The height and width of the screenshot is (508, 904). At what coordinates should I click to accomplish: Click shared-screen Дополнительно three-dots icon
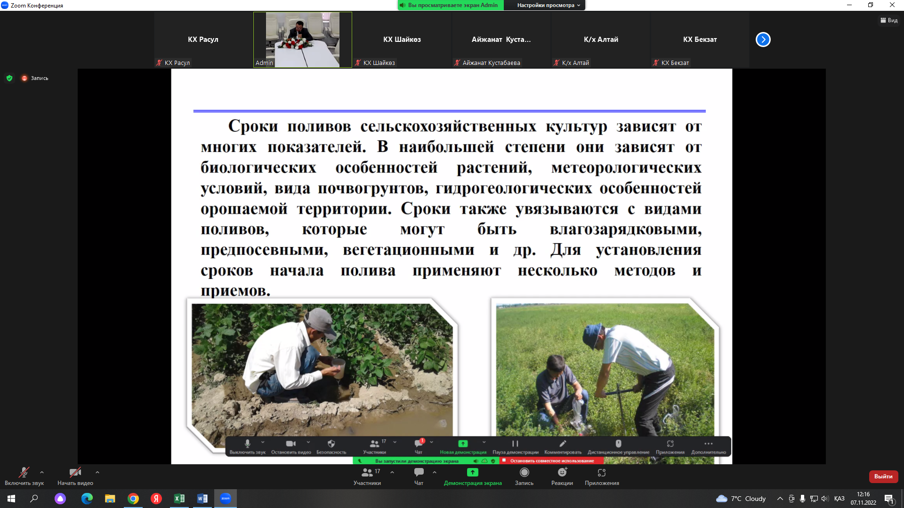[x=708, y=443]
